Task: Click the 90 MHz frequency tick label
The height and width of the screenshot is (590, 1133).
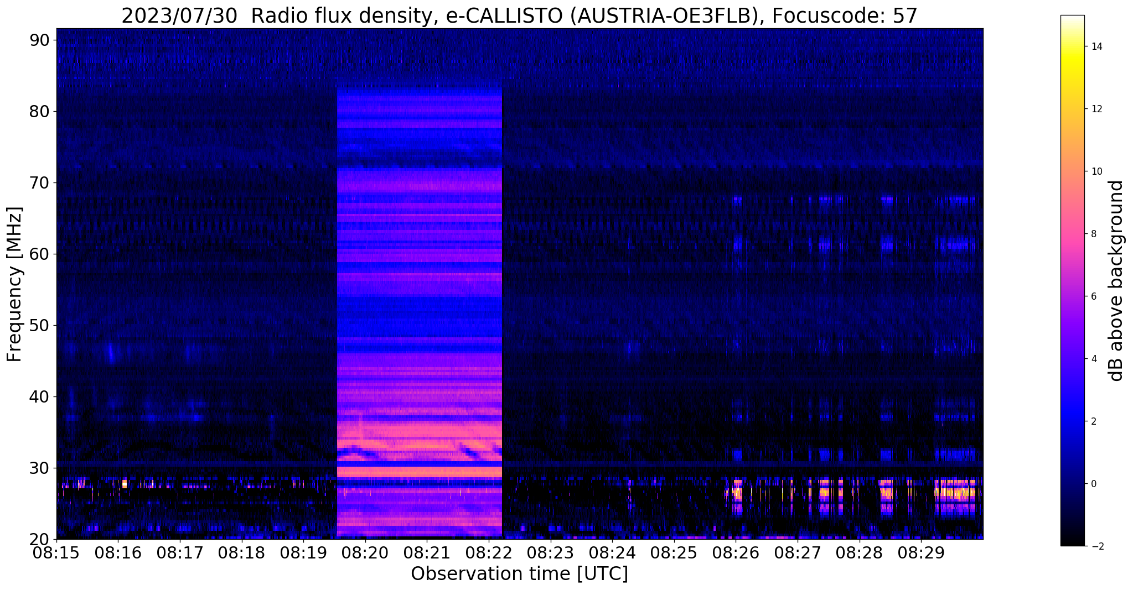Action: (x=39, y=40)
